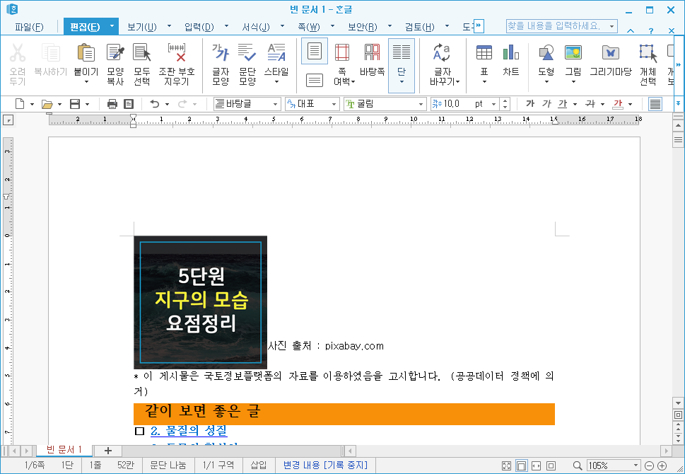Open the Format (서식) menu
Screen dimensions: 685x474
(256, 27)
